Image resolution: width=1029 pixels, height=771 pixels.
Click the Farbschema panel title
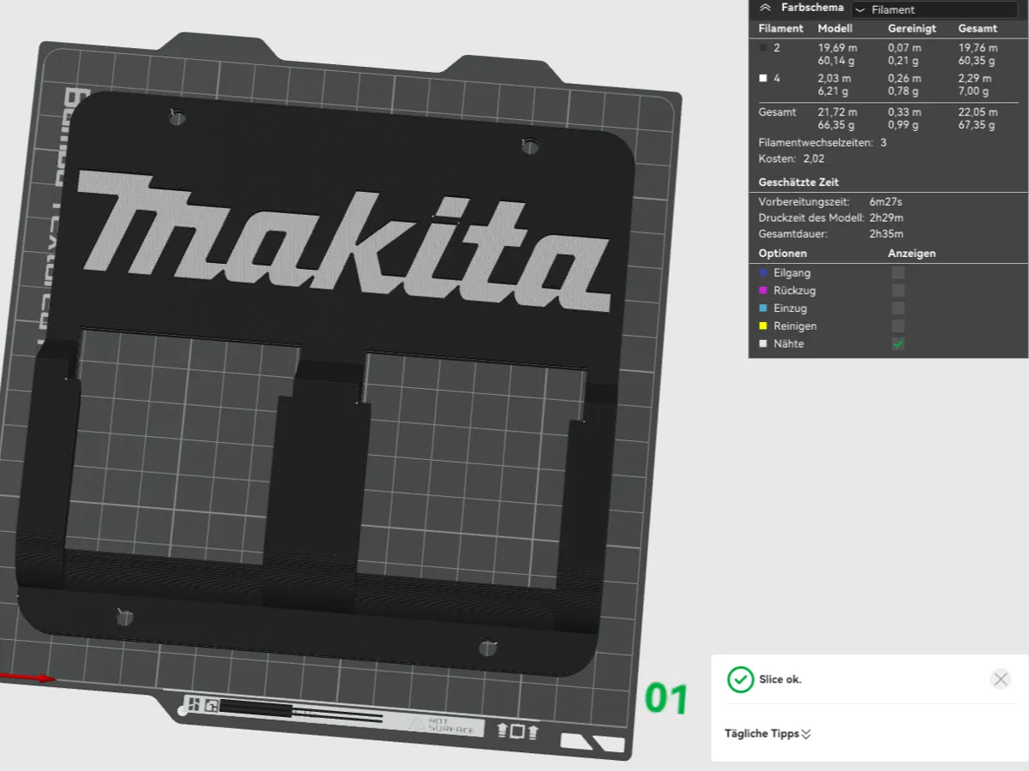point(813,8)
